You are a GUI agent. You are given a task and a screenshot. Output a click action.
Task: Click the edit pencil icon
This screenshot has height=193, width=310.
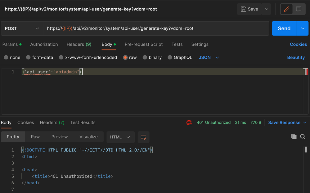(286, 9)
